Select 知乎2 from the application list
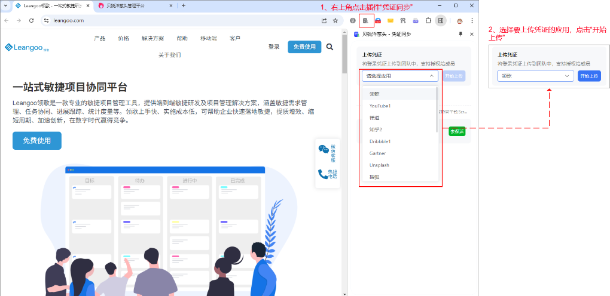Viewport: 610px width, 296px height. (399, 129)
